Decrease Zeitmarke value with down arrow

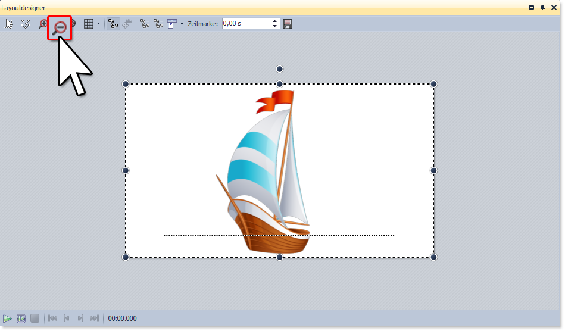point(274,26)
